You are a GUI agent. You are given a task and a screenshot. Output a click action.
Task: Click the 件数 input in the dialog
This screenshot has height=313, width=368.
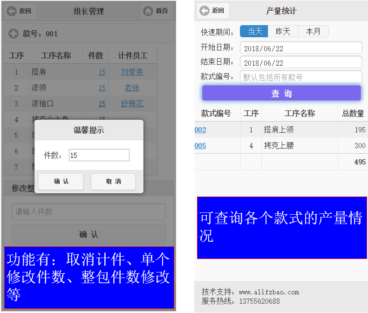pos(99,156)
